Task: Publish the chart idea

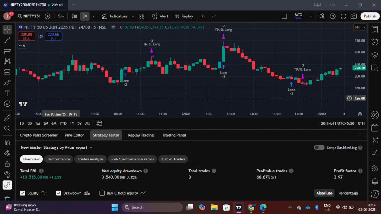Action: point(370,16)
